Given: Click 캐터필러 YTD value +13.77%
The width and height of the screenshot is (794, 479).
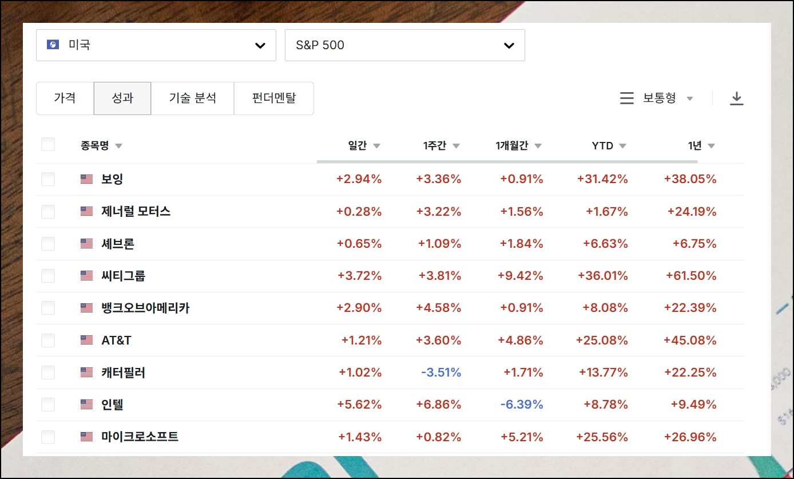Looking at the screenshot, I should [x=604, y=373].
